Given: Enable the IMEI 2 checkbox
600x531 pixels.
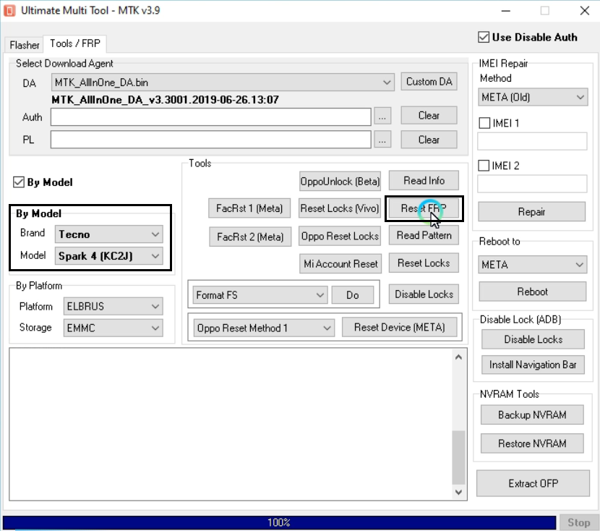Looking at the screenshot, I should (x=484, y=166).
